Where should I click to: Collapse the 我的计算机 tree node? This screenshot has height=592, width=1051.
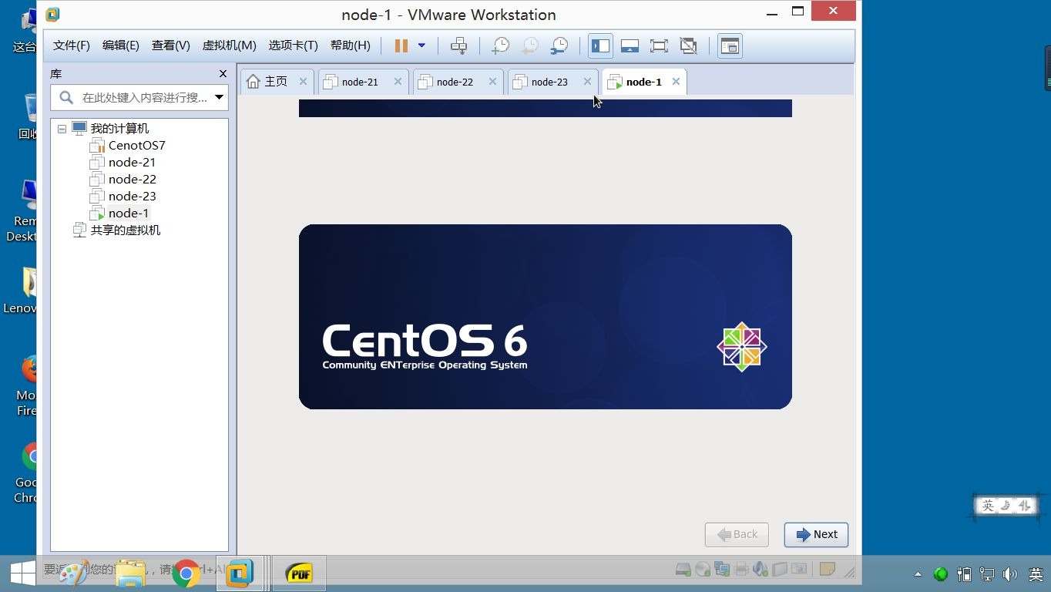pyautogui.click(x=62, y=129)
